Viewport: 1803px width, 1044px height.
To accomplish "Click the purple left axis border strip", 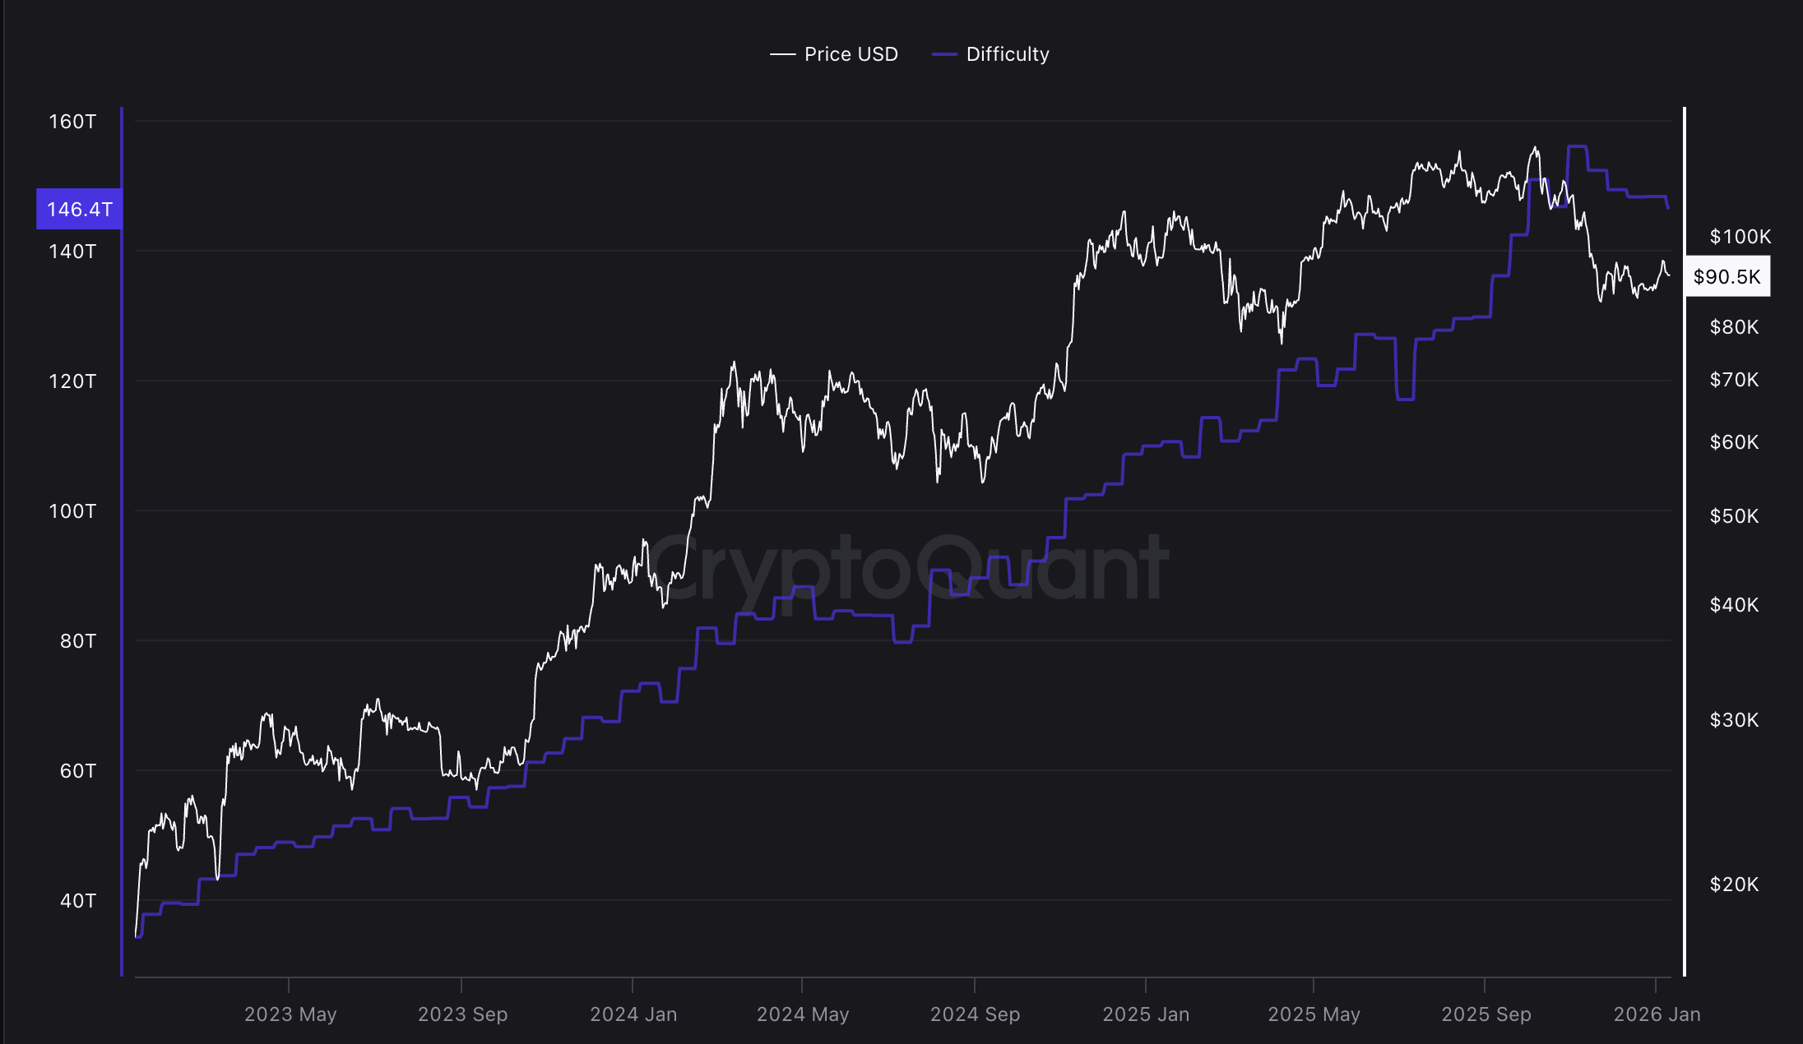I will (123, 575).
